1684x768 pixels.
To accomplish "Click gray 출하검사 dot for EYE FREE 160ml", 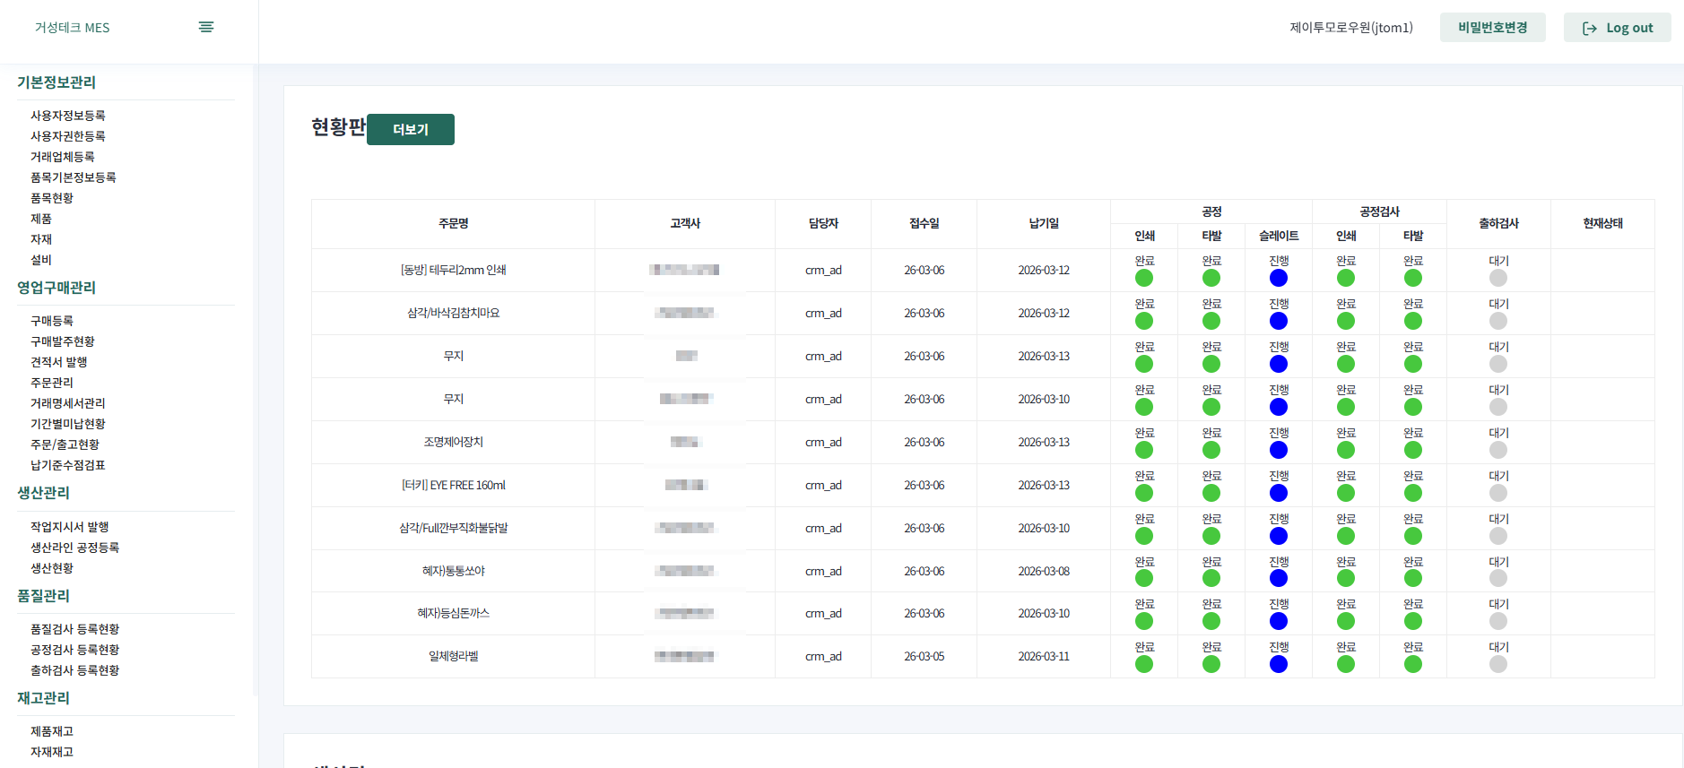I will (x=1498, y=493).
